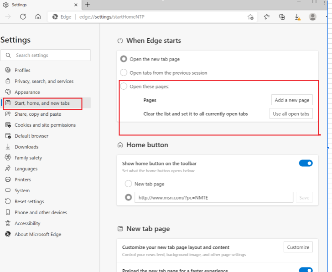Toggle 'Show home button on the toolbar'
Viewport: 332px width, 272px height.
point(306,163)
